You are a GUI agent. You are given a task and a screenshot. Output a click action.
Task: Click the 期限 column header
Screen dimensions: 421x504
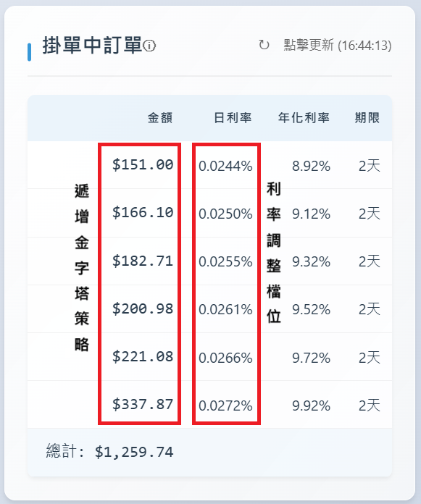(x=367, y=117)
